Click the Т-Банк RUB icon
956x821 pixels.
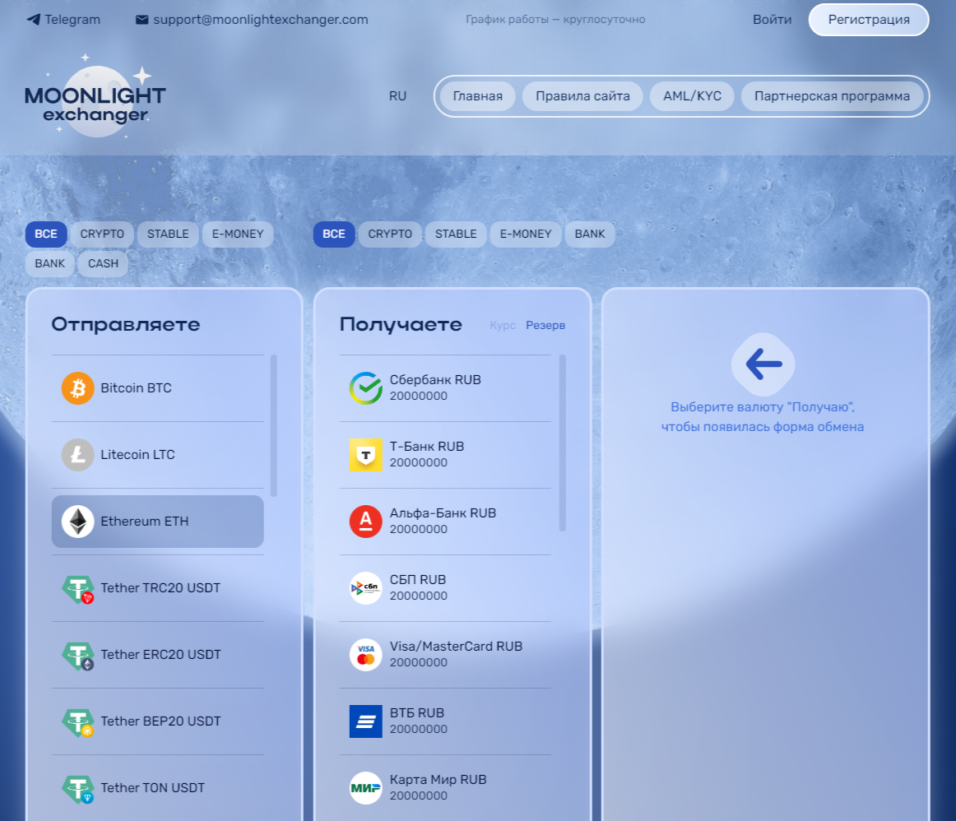(x=365, y=454)
